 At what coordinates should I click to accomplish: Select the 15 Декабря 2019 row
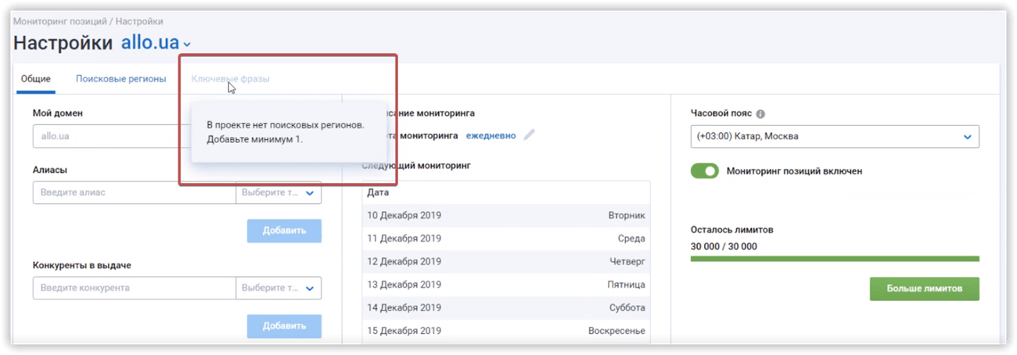pyautogui.click(x=506, y=331)
